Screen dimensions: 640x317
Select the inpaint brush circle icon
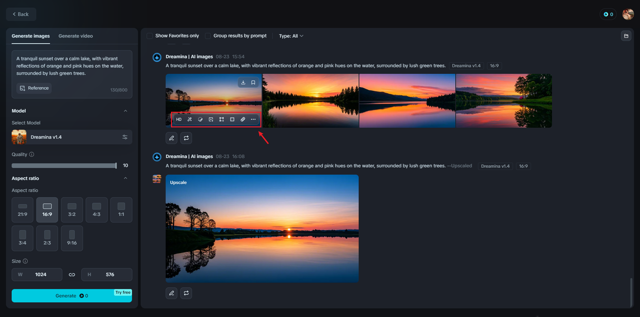coord(200,120)
